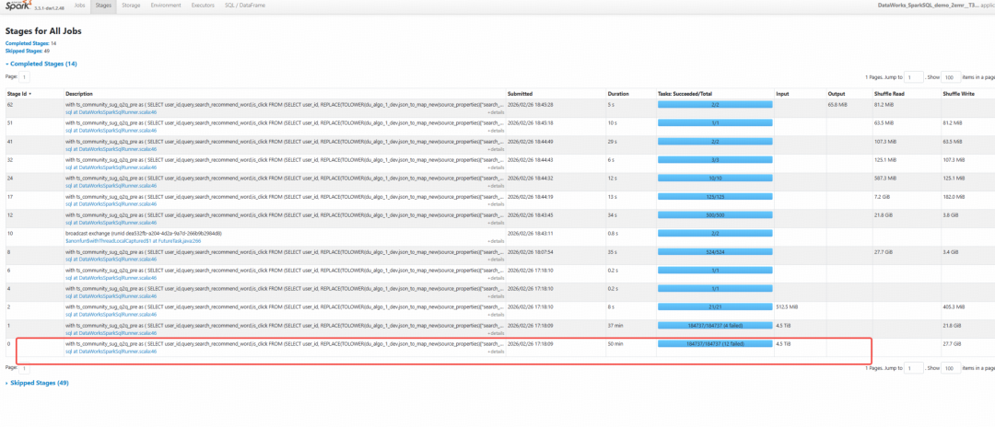Click the 500/500 tasks progress bar

pyautogui.click(x=715, y=214)
